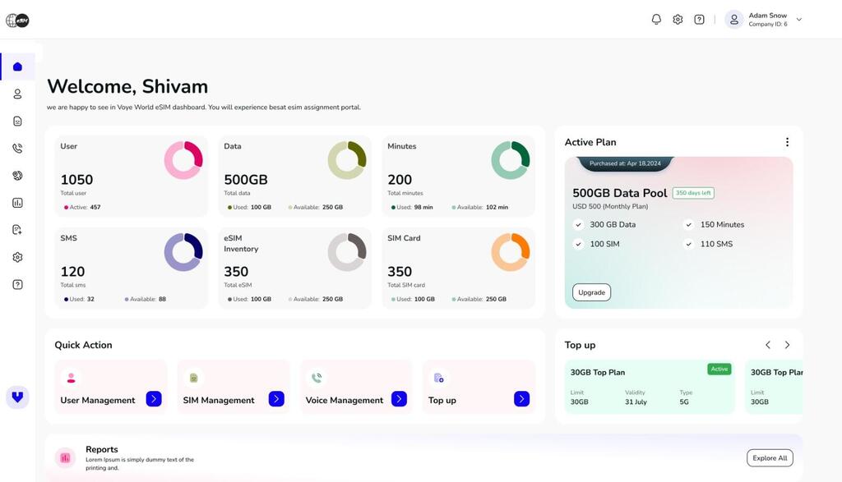Click the header settings gear icon
842x482 pixels.
678,20
